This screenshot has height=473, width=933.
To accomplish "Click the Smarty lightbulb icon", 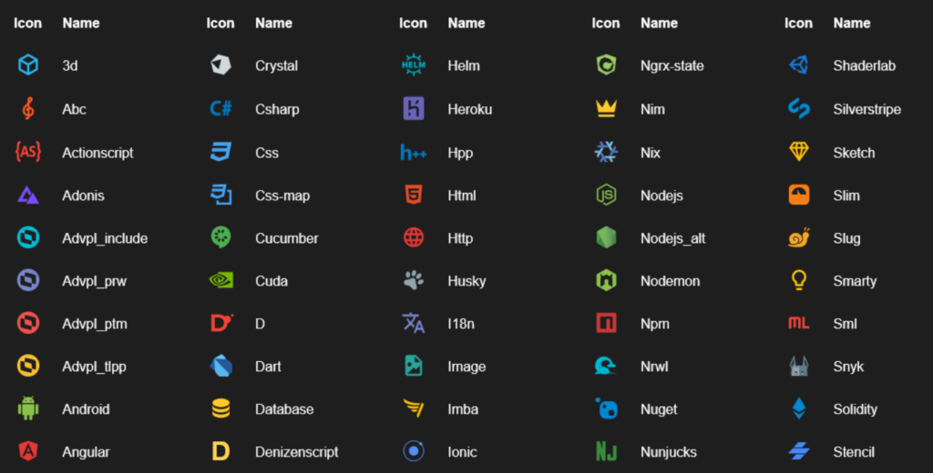I will pyautogui.click(x=799, y=280).
